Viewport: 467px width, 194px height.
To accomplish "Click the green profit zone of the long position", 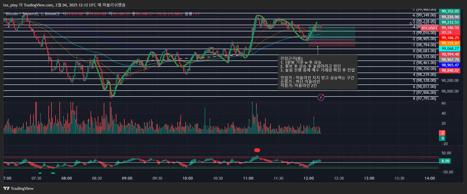I will 332,33.
